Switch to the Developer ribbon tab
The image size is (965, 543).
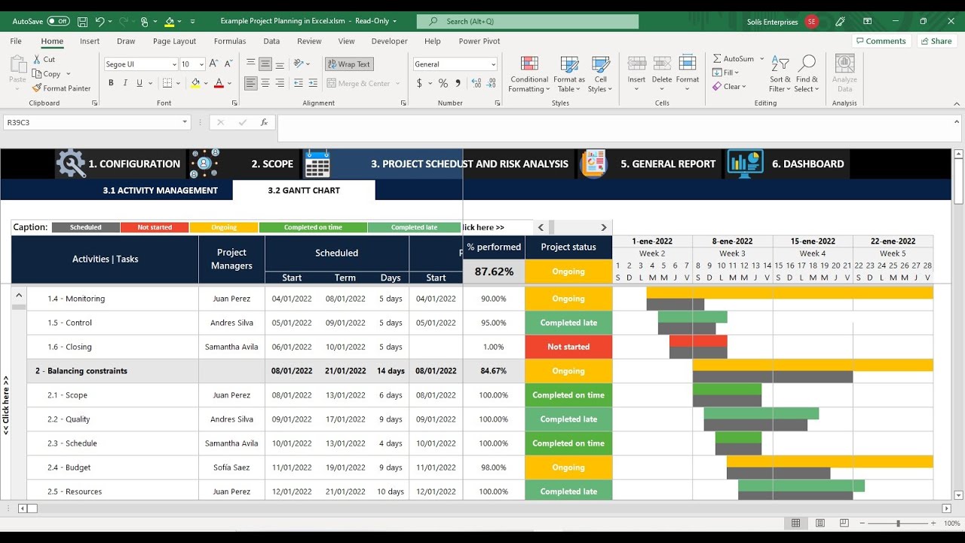pos(389,41)
